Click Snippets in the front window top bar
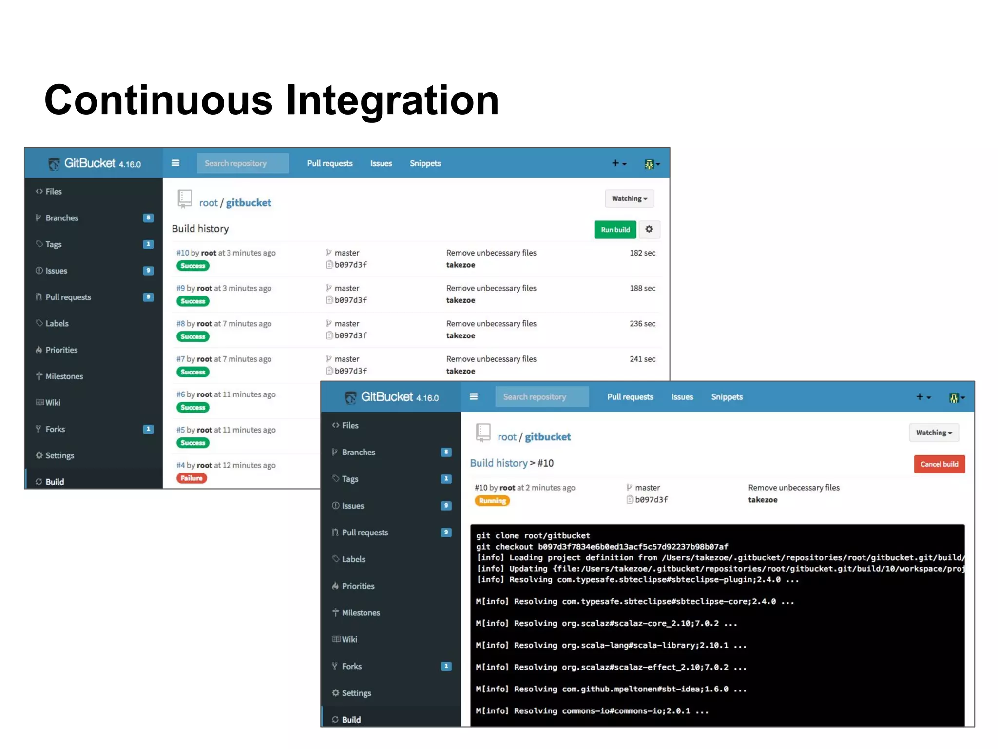The image size is (998, 749). coord(727,397)
